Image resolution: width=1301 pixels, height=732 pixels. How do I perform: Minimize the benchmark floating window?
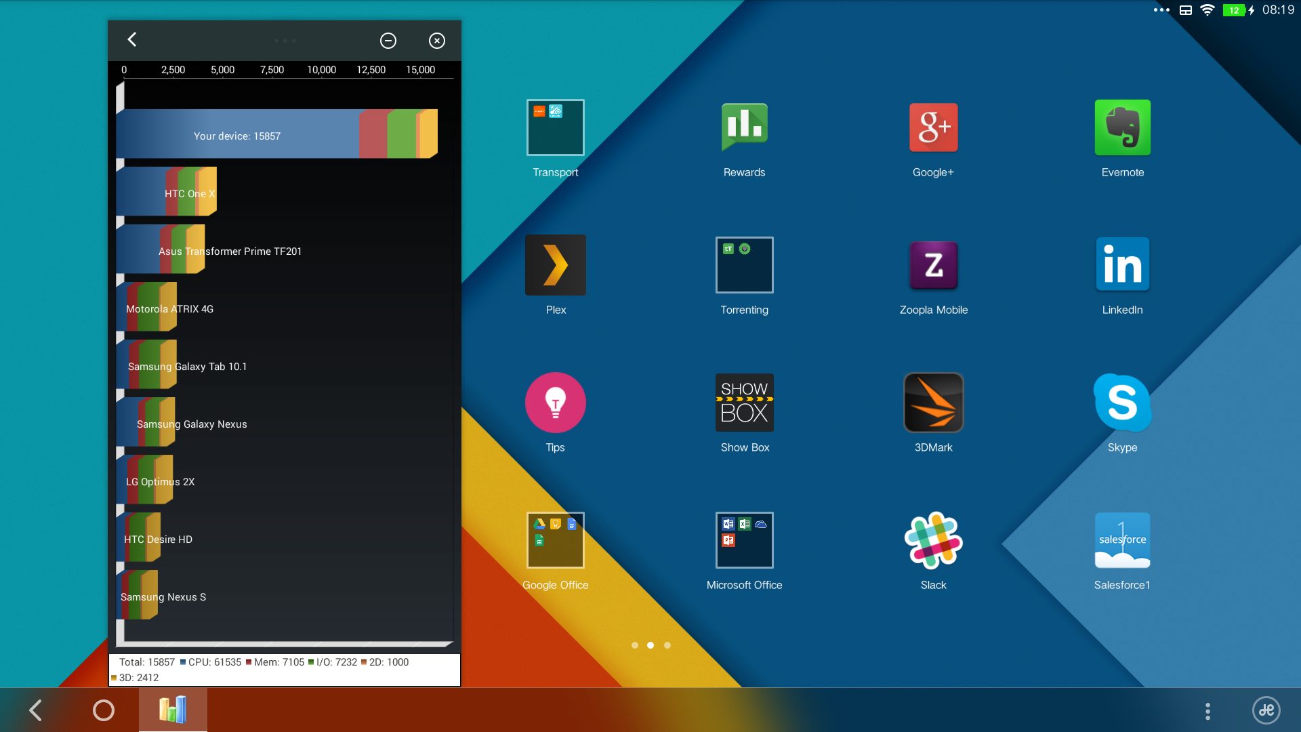tap(388, 41)
